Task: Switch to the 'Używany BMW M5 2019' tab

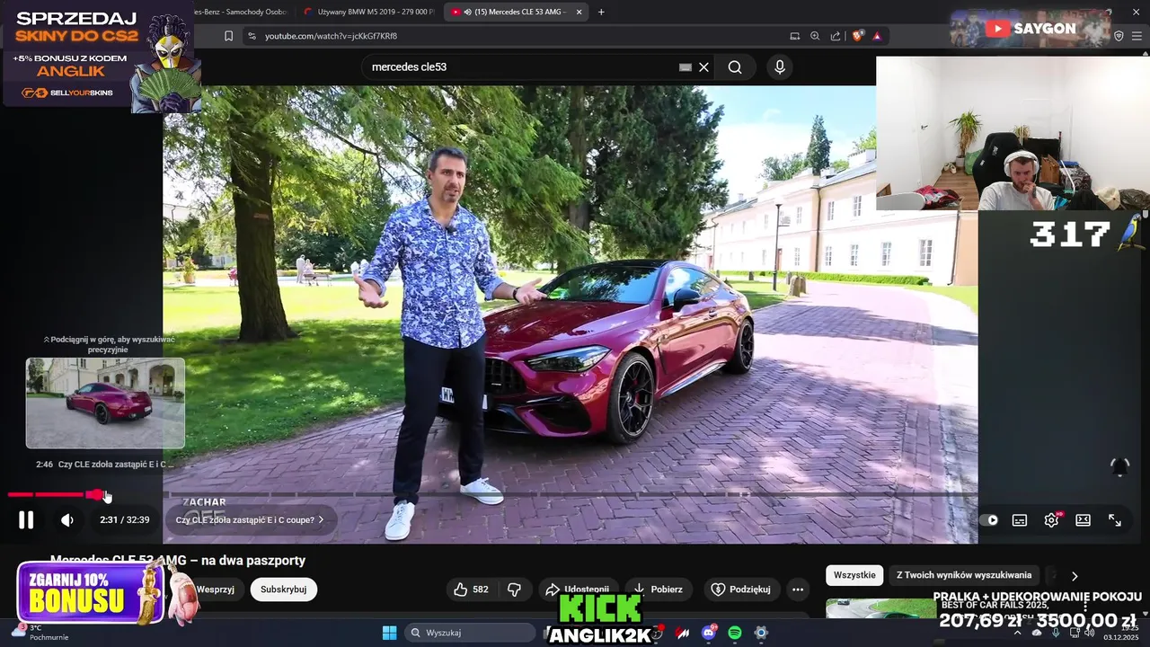Action: (368, 12)
